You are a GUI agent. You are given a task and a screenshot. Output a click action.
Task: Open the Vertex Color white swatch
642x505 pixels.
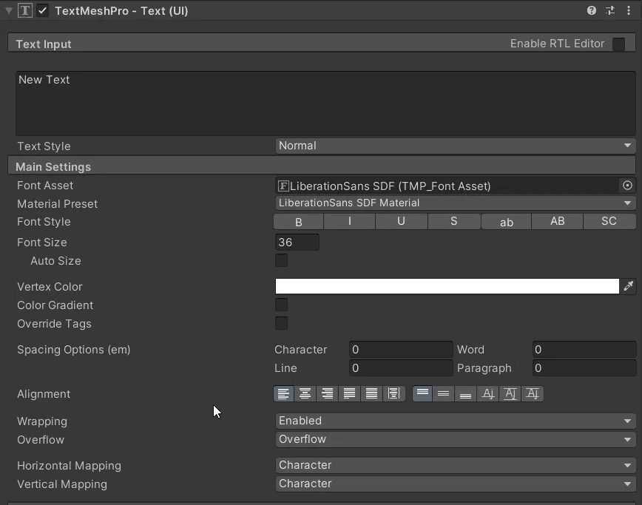[447, 286]
